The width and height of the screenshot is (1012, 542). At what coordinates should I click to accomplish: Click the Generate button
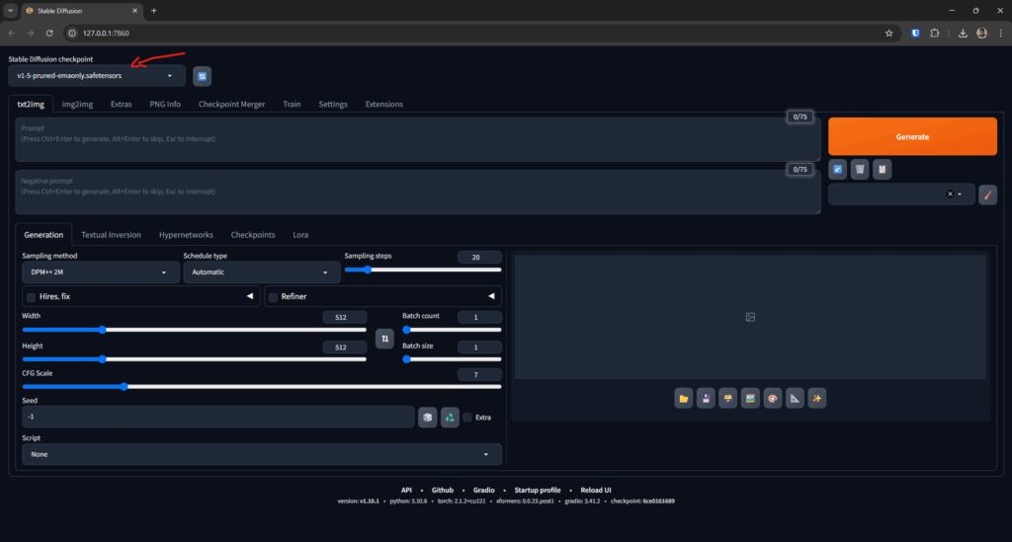(x=912, y=136)
